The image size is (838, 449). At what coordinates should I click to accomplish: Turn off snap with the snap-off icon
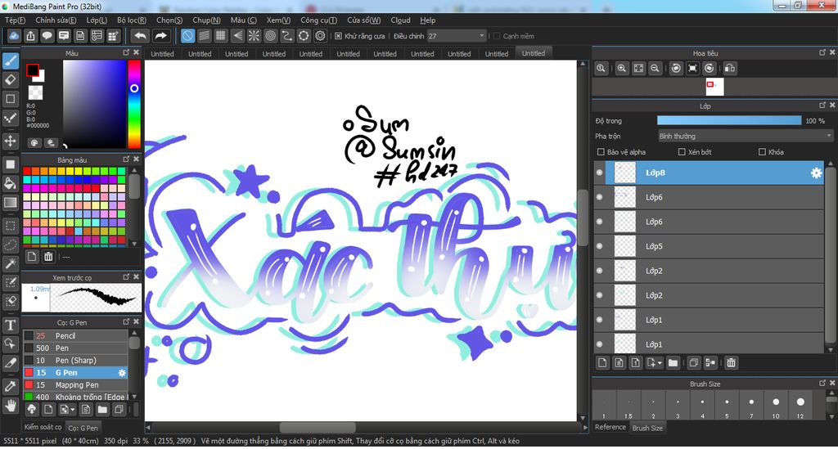click(187, 36)
